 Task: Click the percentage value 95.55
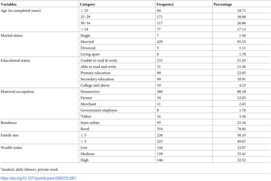pyautogui.click(x=241, y=42)
